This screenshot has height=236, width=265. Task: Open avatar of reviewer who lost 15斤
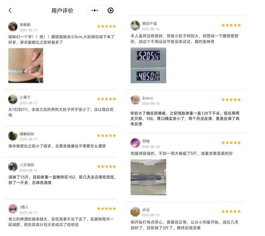pyautogui.click(x=13, y=167)
